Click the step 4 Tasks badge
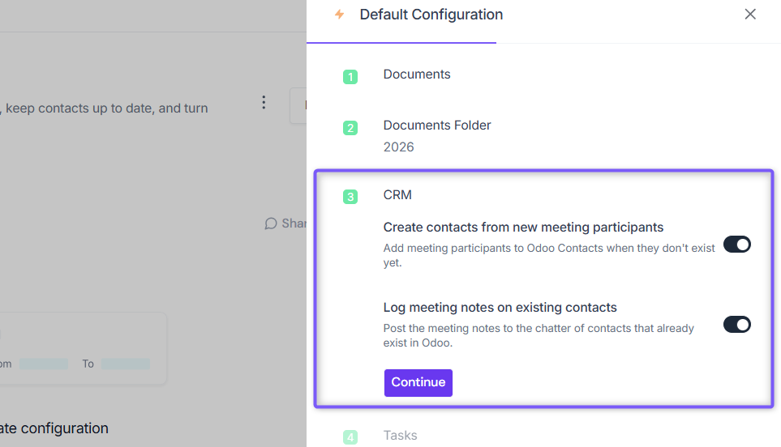This screenshot has width=781, height=447. click(350, 437)
